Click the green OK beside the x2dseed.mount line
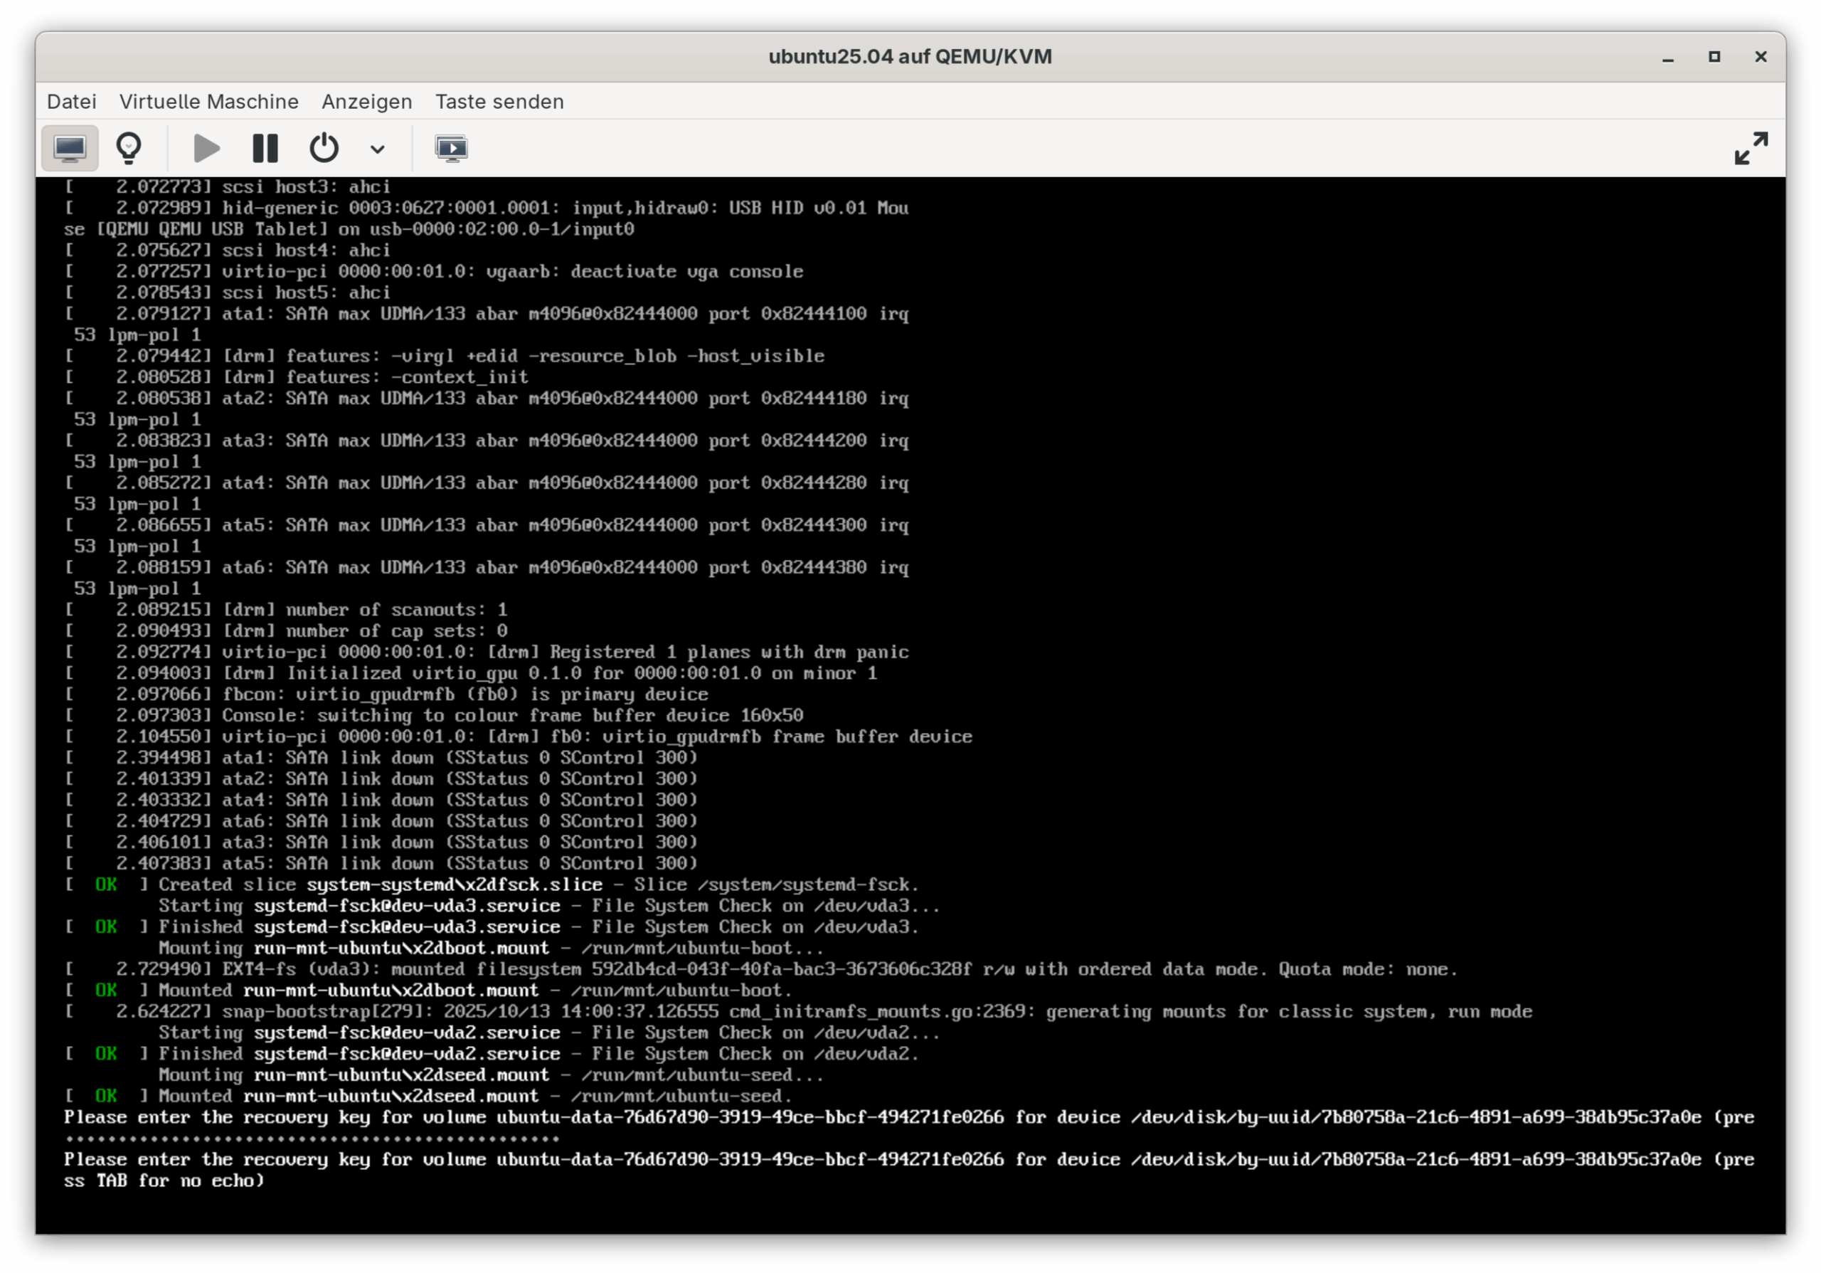 (106, 1096)
